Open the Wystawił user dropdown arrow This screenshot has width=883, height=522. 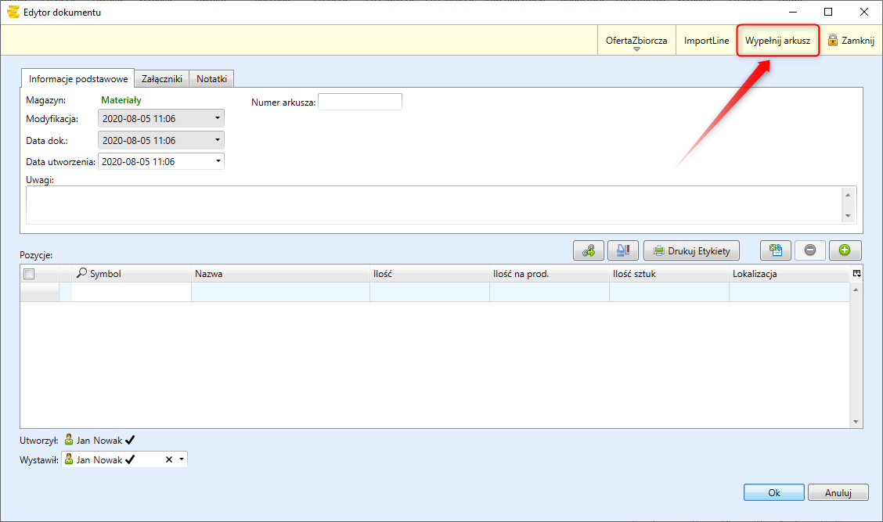point(182,460)
